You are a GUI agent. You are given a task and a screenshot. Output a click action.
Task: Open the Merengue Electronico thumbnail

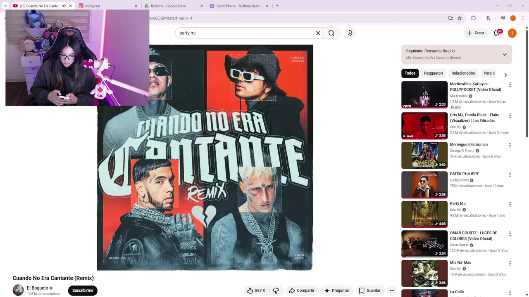click(x=424, y=156)
